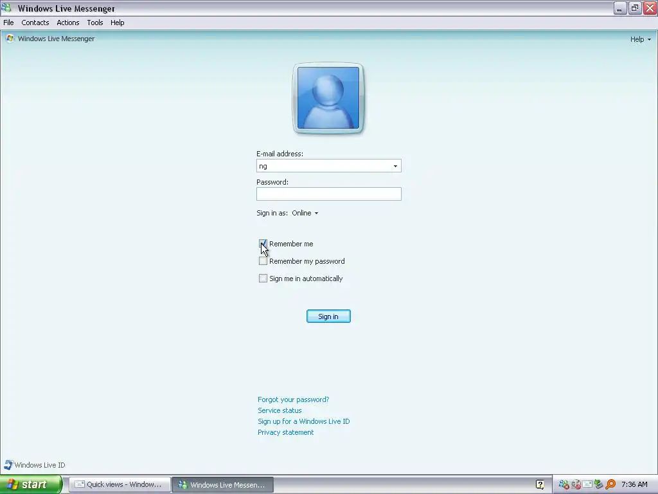658x494 pixels.
Task: Uncheck the Remember me checkbox
Action: [x=263, y=244]
